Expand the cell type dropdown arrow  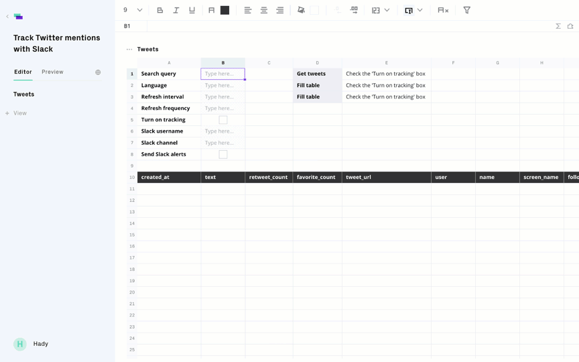click(x=420, y=10)
